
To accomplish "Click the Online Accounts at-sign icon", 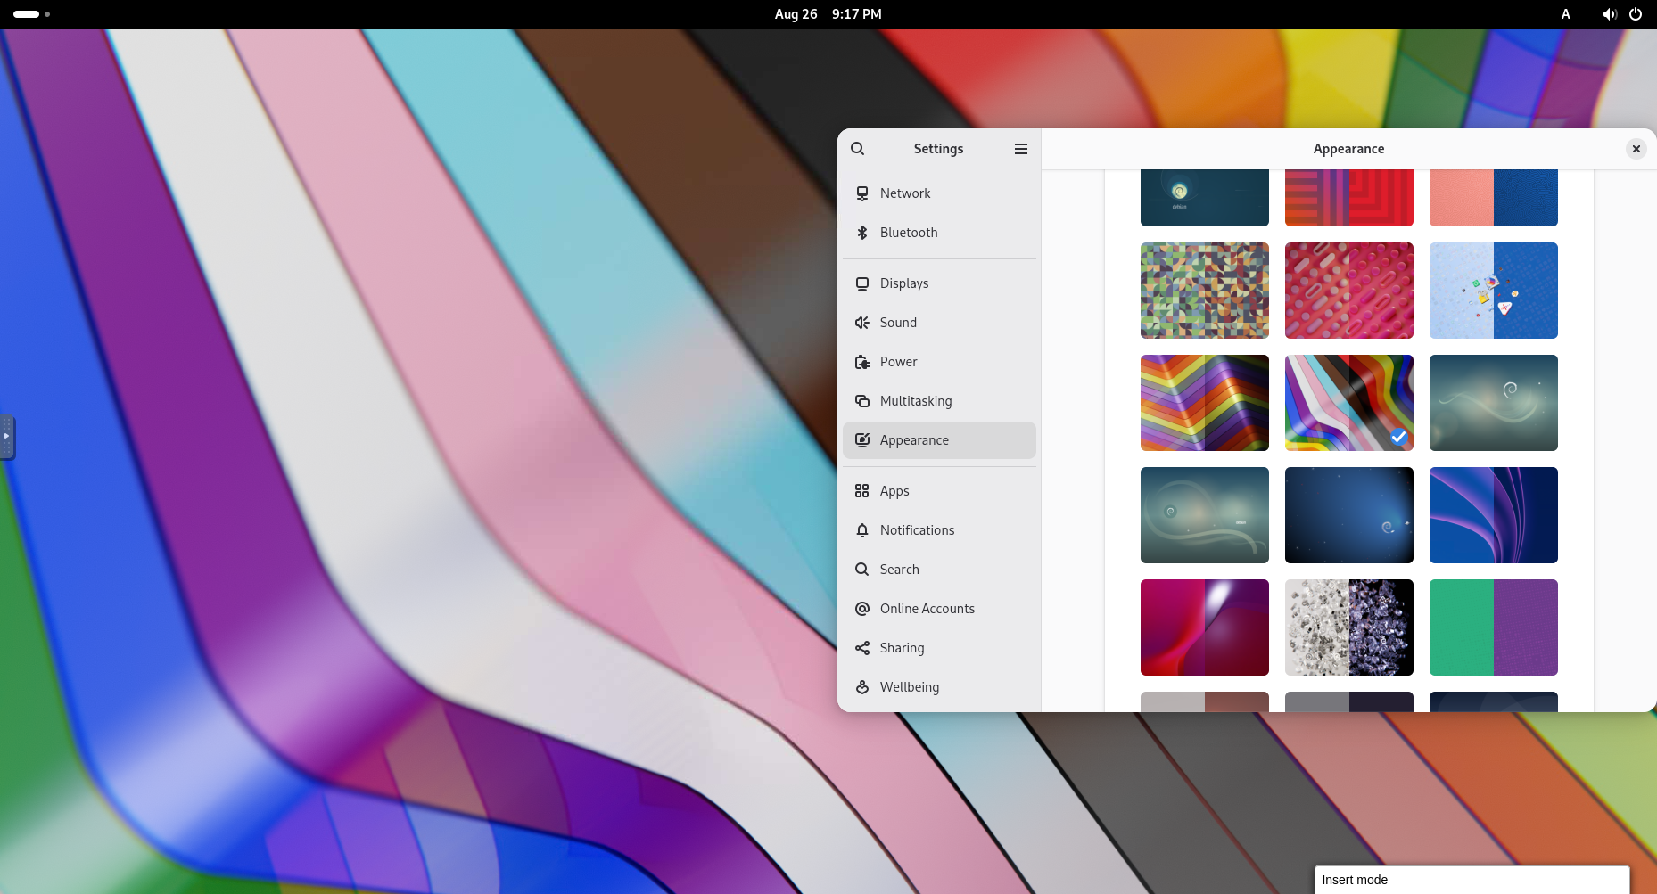I will pyautogui.click(x=862, y=609).
